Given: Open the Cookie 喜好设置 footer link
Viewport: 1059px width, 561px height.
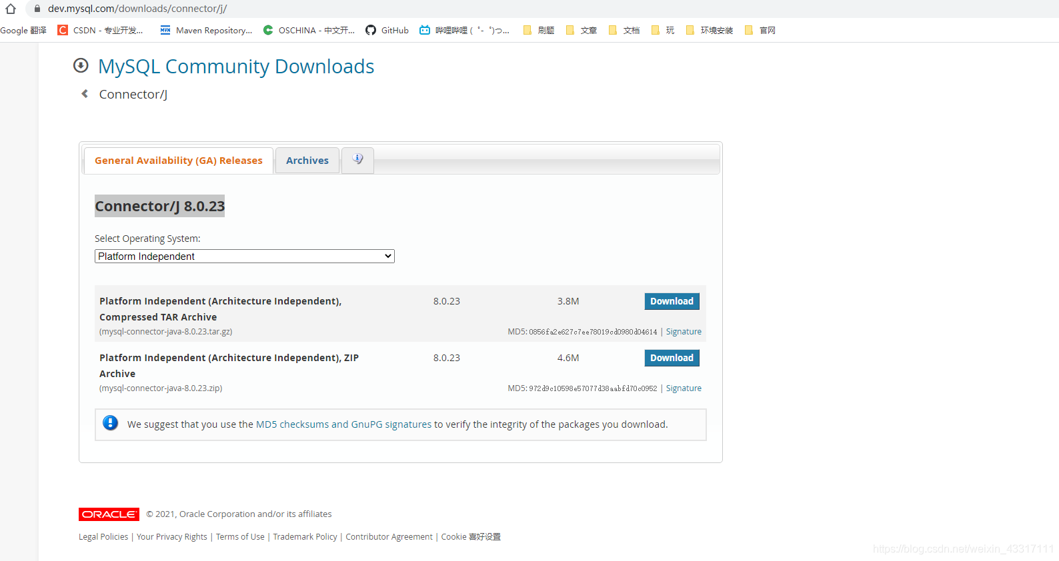Looking at the screenshot, I should pyautogui.click(x=471, y=537).
